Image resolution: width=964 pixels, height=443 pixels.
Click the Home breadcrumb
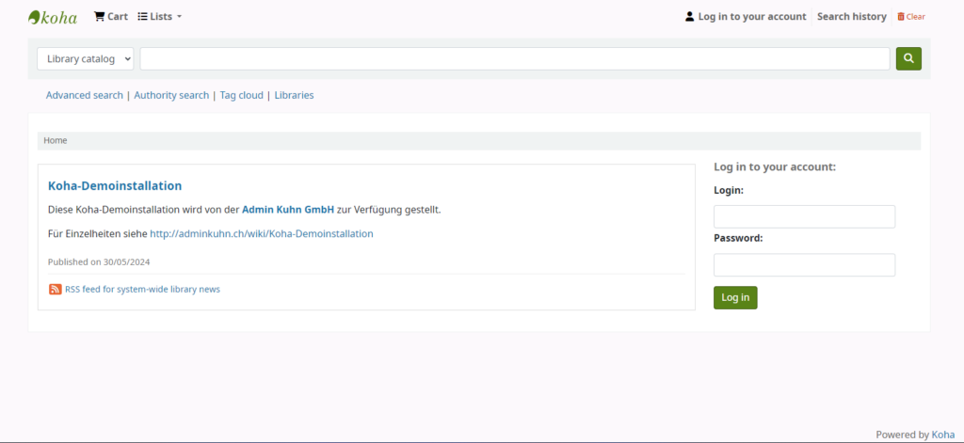(56, 141)
